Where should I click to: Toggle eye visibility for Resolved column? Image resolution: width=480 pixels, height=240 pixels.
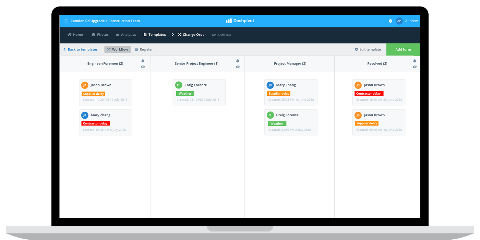[415, 67]
